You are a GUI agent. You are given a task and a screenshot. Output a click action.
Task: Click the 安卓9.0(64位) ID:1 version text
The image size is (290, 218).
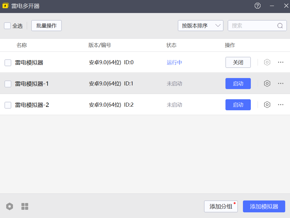coord(111,83)
